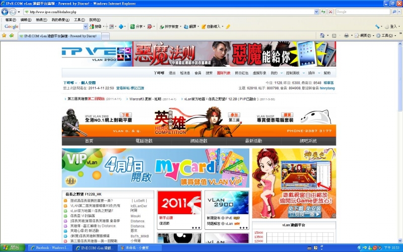Image resolution: width=403 pixels, height=252 pixels.
Task: Open the Facebook window from the taskbar
Action: 49,248
